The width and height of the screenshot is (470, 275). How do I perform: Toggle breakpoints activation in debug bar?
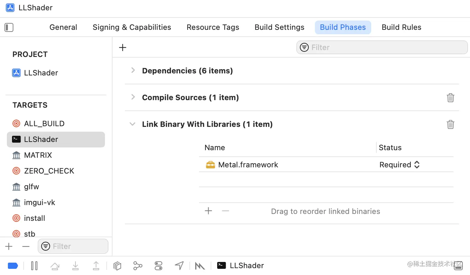tap(13, 265)
